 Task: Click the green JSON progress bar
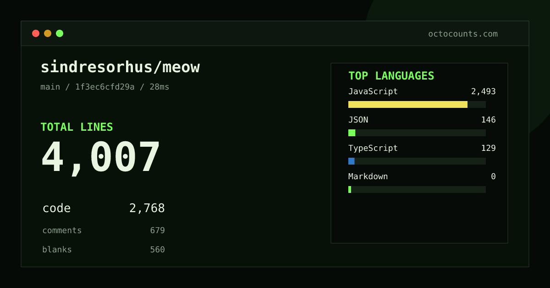(352, 133)
